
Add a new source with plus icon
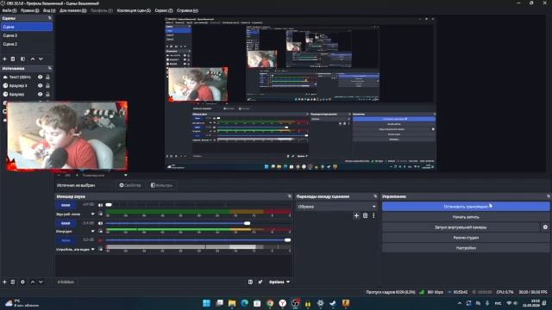(4, 282)
